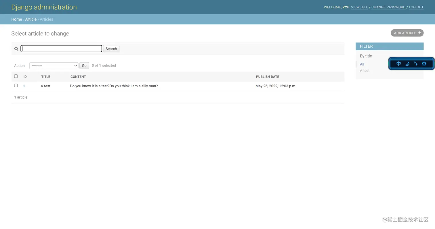Sort by the Title column header

pyautogui.click(x=46, y=77)
